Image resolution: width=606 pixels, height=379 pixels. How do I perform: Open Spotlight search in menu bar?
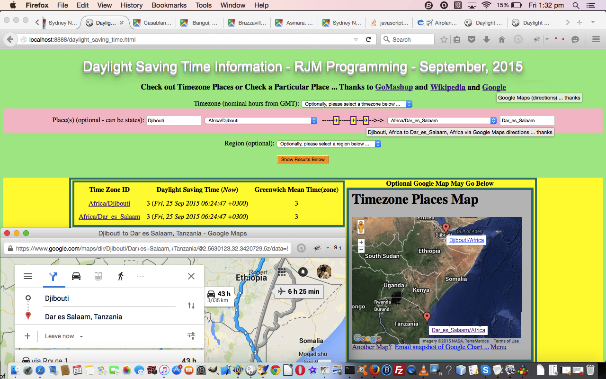coord(575,5)
